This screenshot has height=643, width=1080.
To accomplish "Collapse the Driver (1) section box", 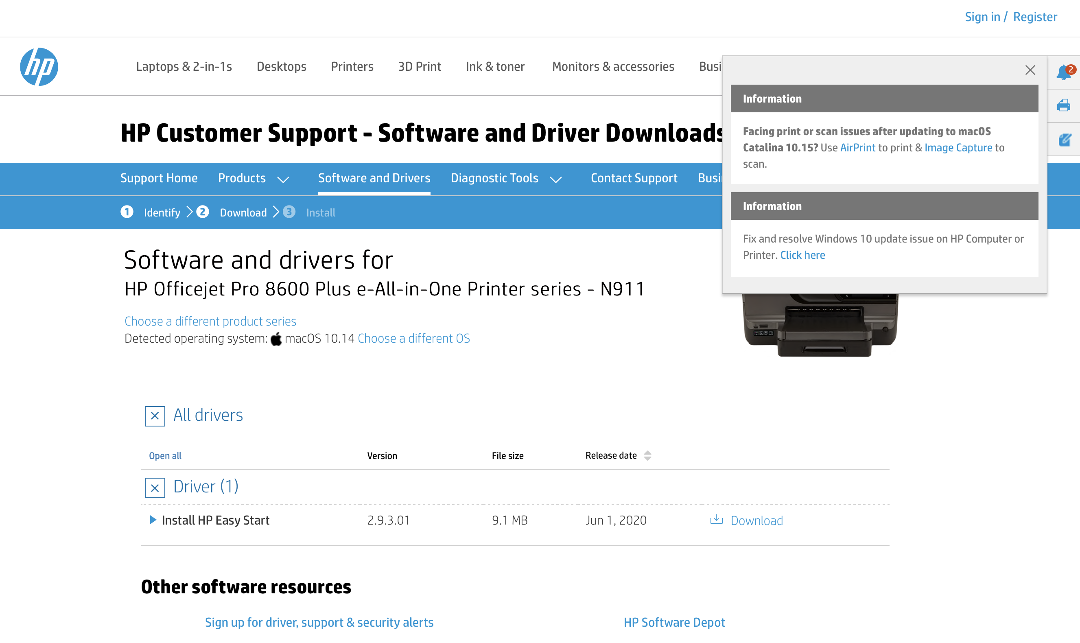I will tap(155, 488).
